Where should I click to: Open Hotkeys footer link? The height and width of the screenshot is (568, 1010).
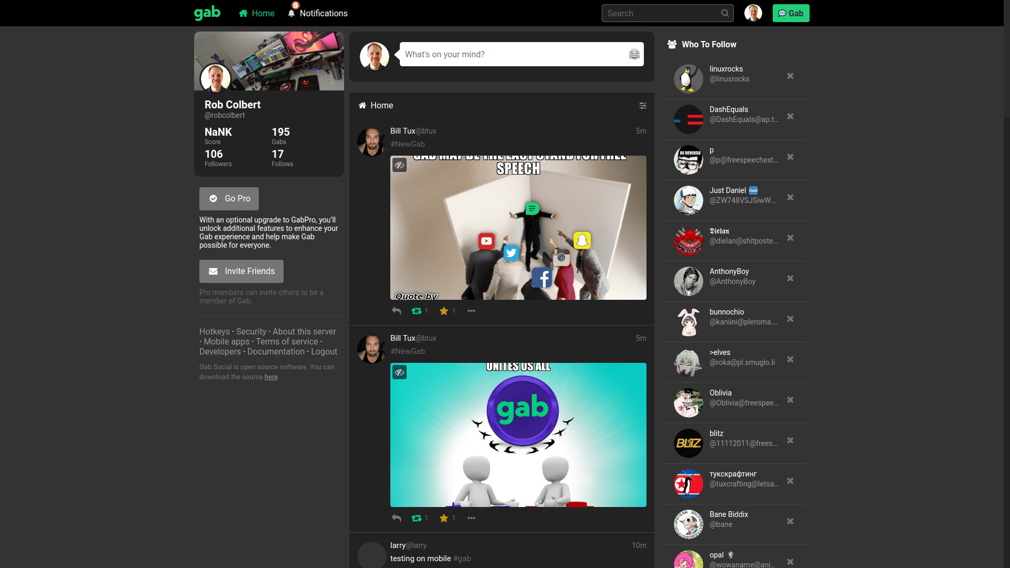click(x=215, y=331)
